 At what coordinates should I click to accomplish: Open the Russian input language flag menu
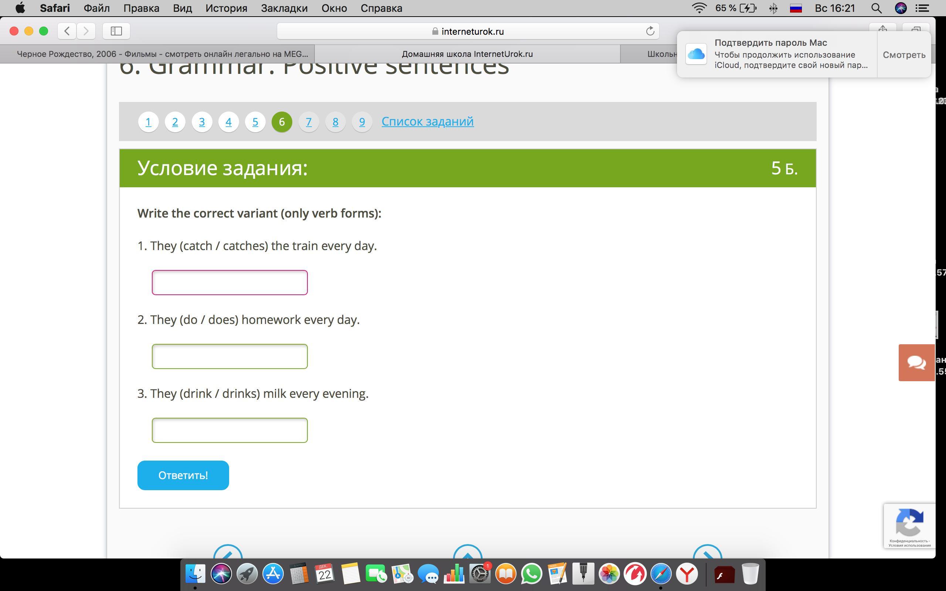pos(796,8)
